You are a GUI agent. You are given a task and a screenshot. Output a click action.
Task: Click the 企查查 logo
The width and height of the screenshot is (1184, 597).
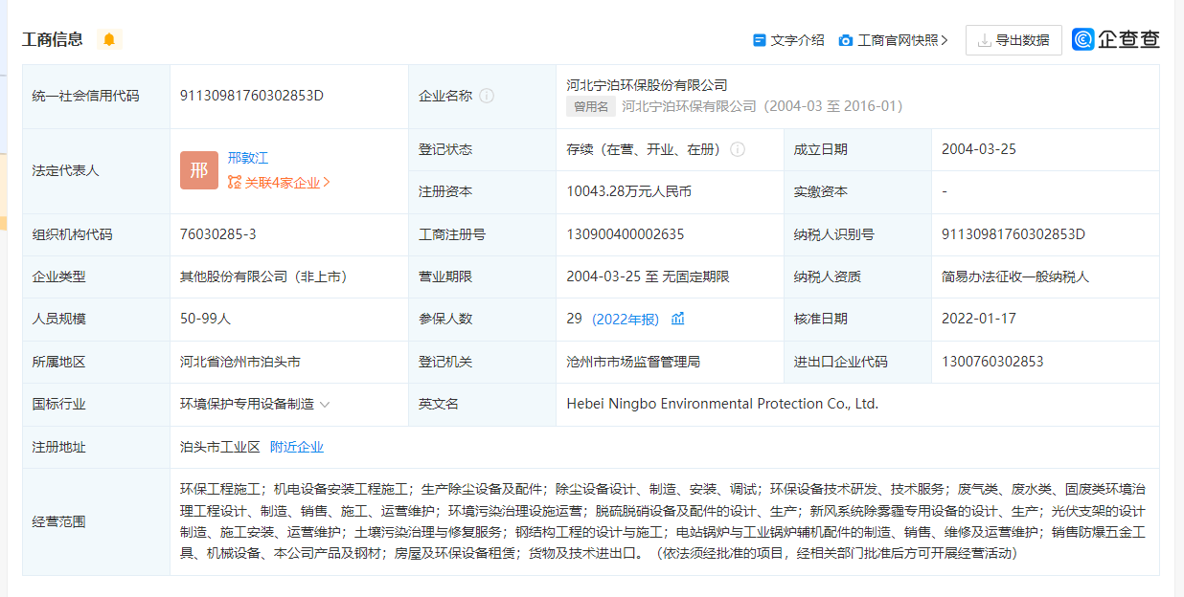(x=1116, y=39)
